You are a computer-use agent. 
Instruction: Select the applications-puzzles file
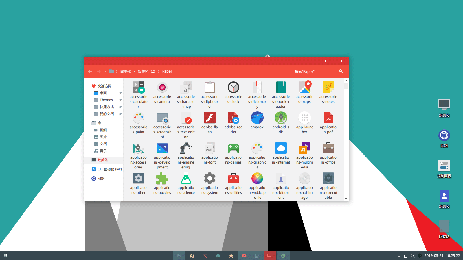(162, 183)
